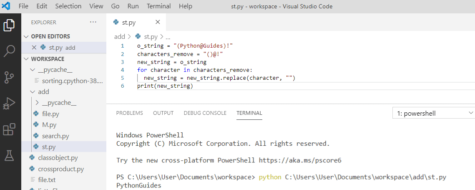
Task: Open file.txt from the workspace
Action: point(47,180)
